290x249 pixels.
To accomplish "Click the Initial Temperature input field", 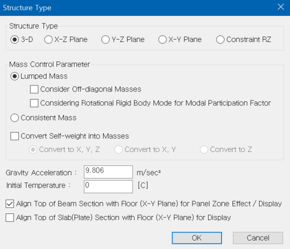I will click(x=108, y=186).
